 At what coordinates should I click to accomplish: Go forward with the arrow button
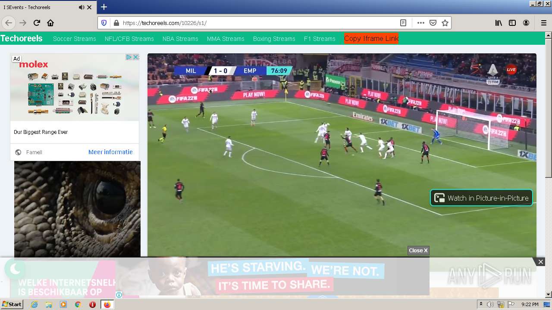23,23
